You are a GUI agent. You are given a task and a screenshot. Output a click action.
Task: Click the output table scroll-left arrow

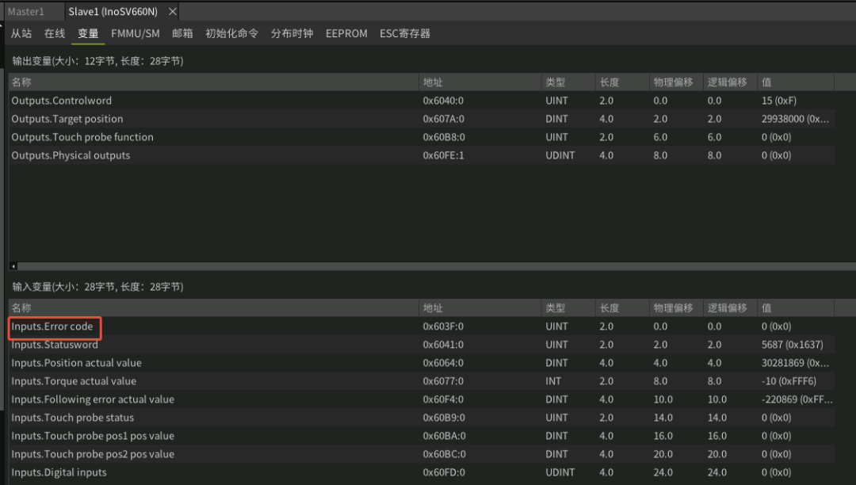point(13,266)
